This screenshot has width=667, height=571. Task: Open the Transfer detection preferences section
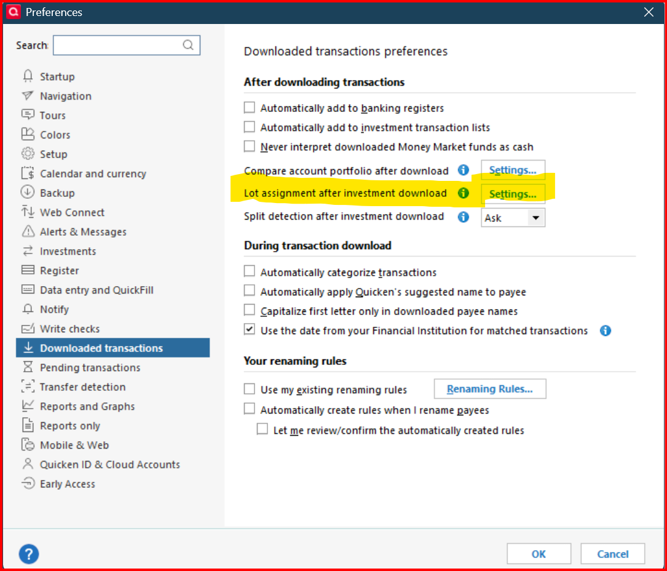(82, 386)
